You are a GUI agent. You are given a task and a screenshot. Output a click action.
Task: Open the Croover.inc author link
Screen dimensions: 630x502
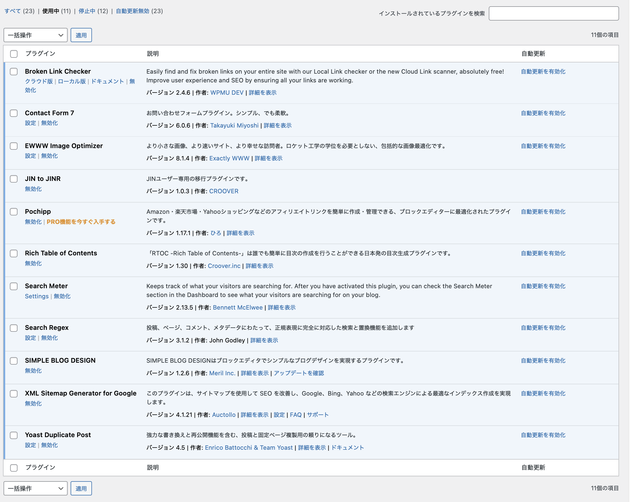(x=224, y=266)
